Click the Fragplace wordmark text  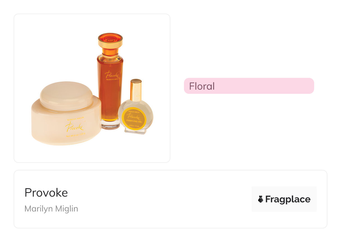tap(288, 199)
